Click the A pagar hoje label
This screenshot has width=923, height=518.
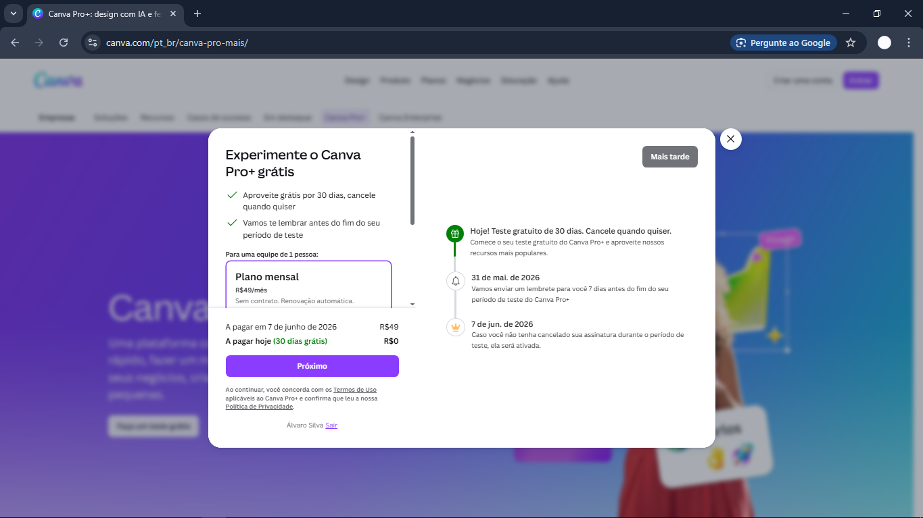coord(248,341)
